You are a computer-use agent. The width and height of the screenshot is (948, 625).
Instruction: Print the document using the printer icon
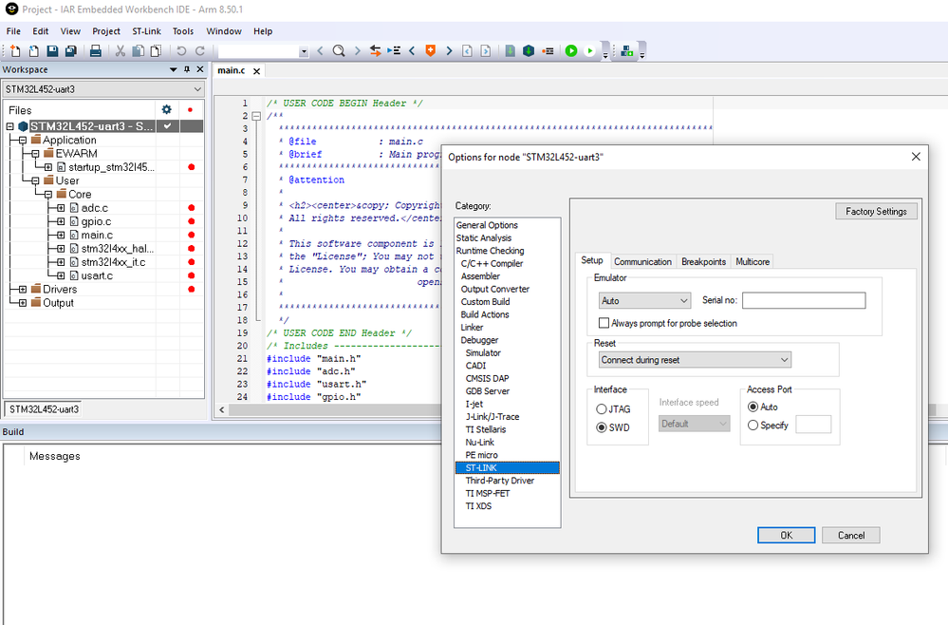click(96, 51)
